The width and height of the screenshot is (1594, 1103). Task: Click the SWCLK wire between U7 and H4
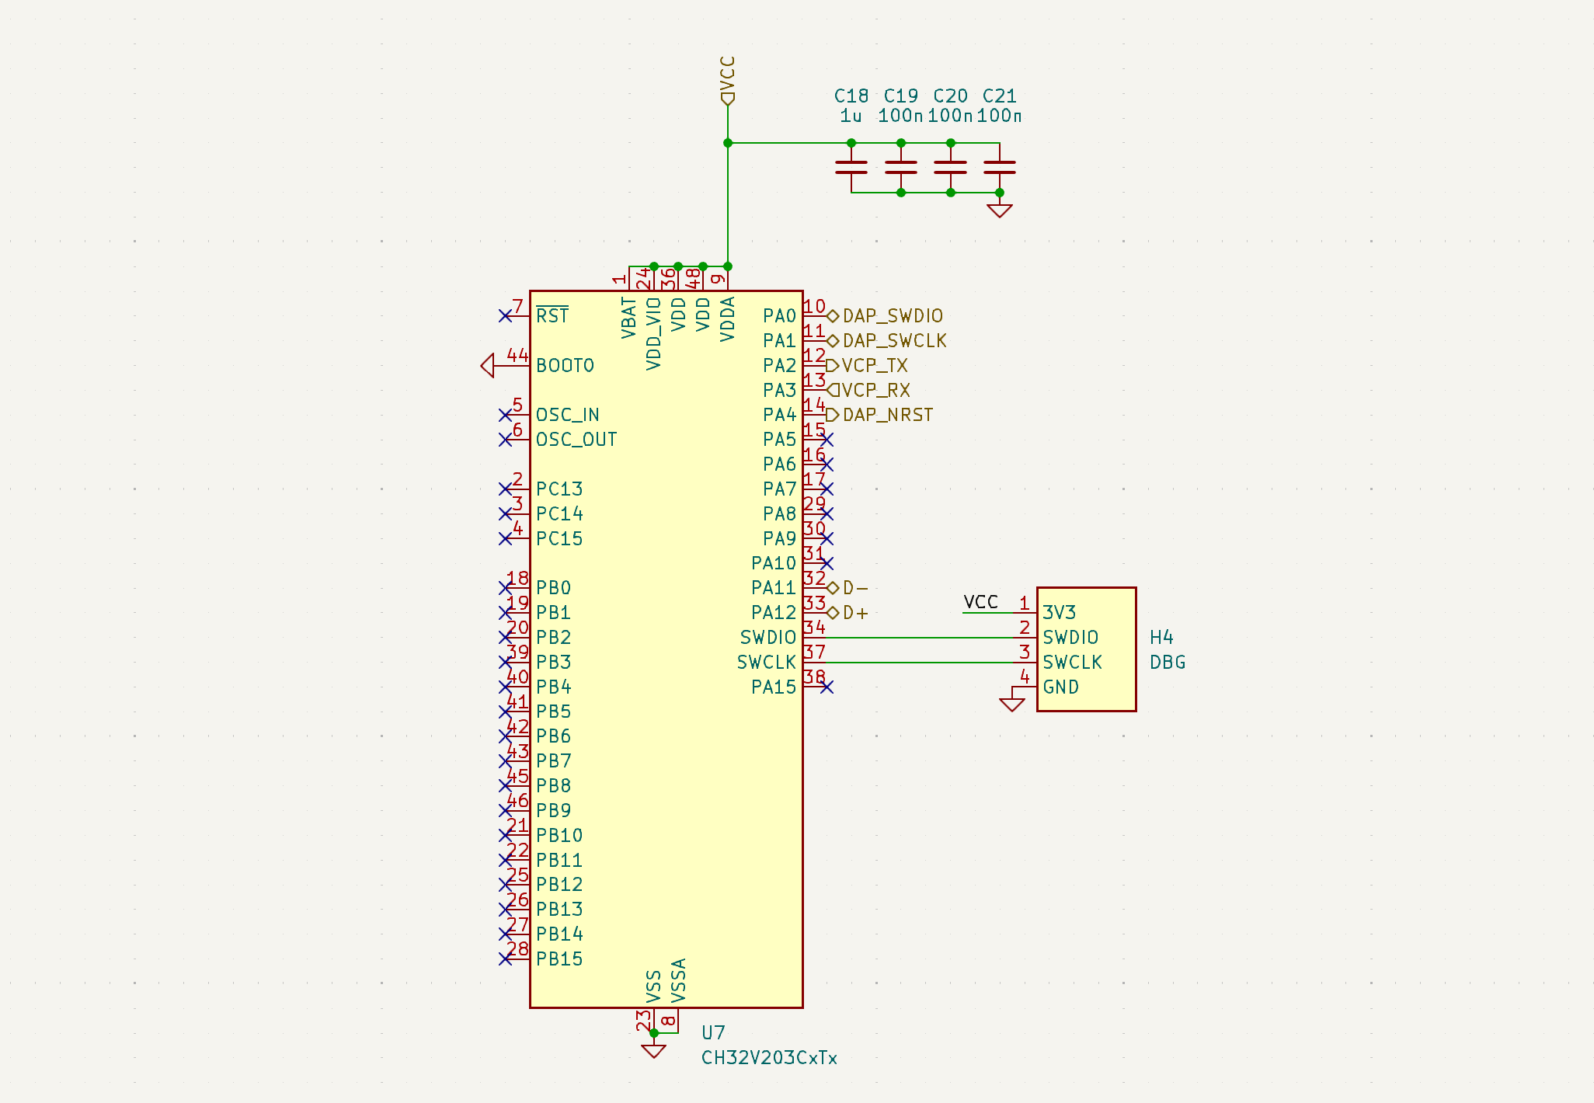(920, 663)
